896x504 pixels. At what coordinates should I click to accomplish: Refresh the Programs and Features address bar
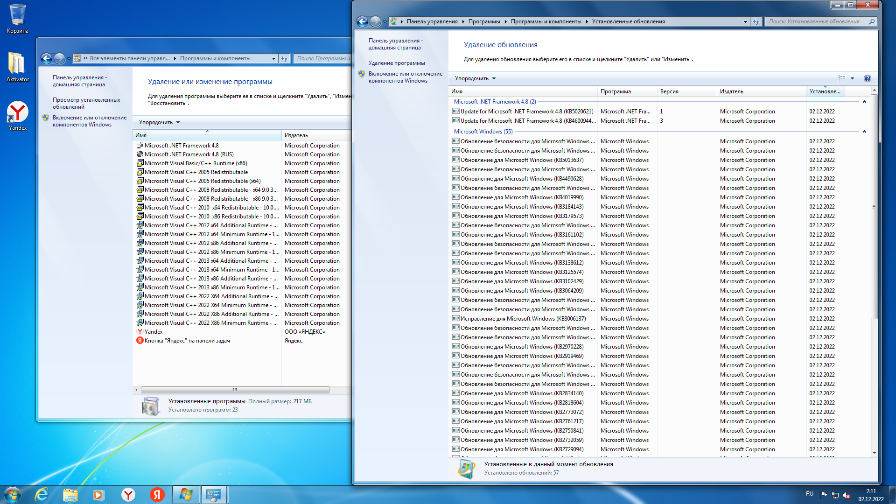pos(284,58)
